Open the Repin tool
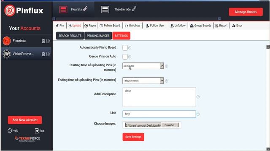 coord(90,26)
